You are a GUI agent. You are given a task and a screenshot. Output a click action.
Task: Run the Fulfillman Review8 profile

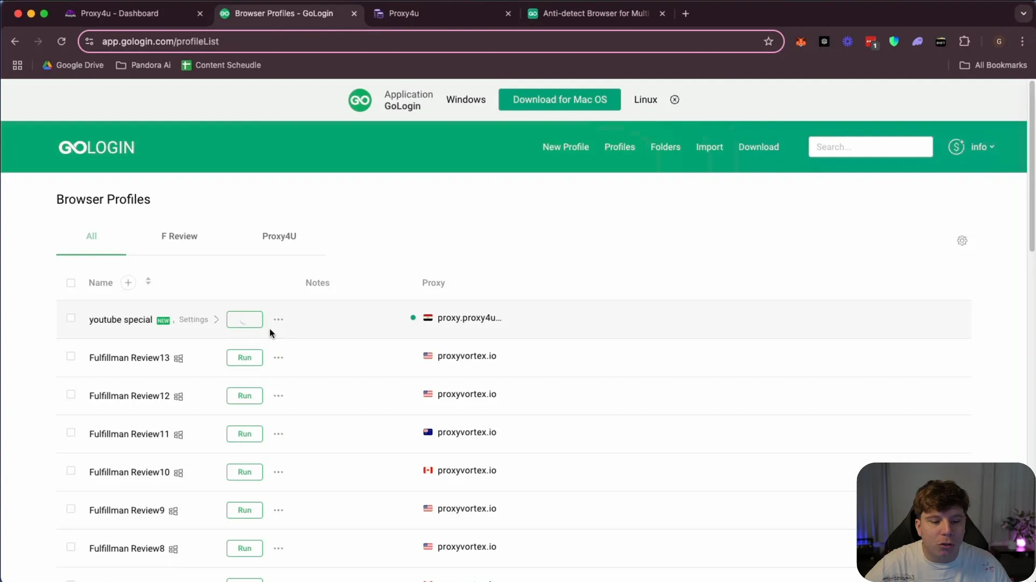coord(244,549)
